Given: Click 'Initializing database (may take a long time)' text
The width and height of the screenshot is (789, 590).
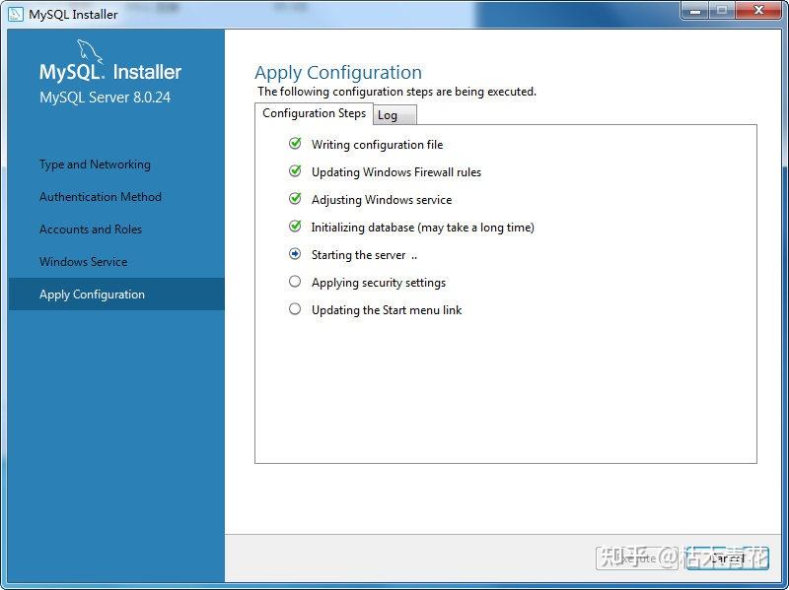Looking at the screenshot, I should click(423, 228).
